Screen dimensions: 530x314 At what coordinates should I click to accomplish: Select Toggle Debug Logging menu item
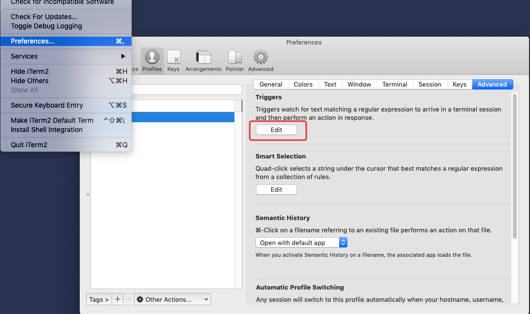click(x=66, y=26)
